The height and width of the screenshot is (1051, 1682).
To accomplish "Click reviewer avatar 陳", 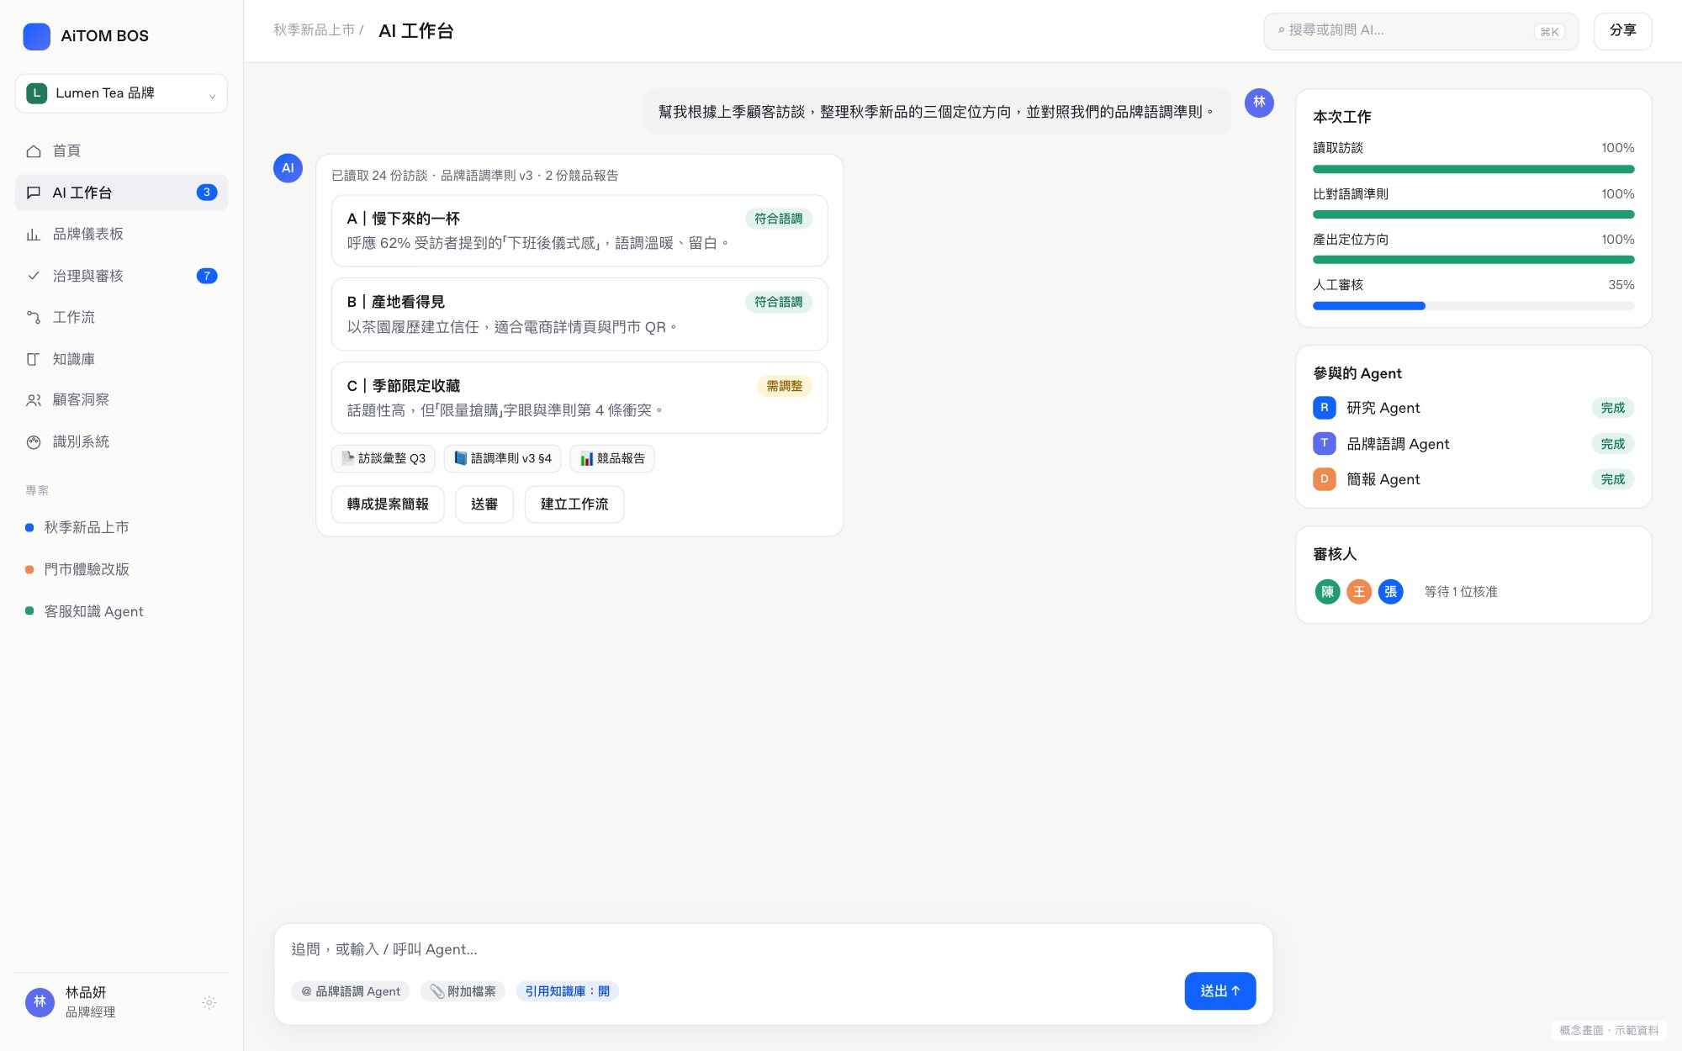I will point(1327,592).
